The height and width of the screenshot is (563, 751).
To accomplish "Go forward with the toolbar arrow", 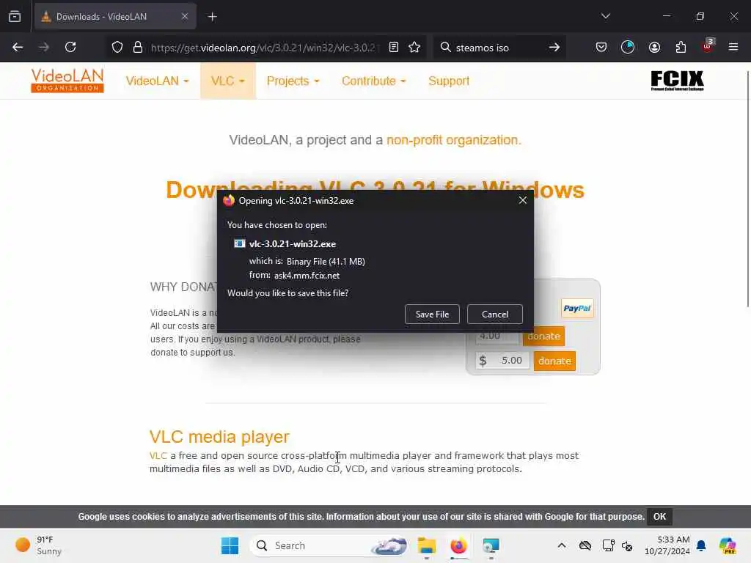I will 43,47.
